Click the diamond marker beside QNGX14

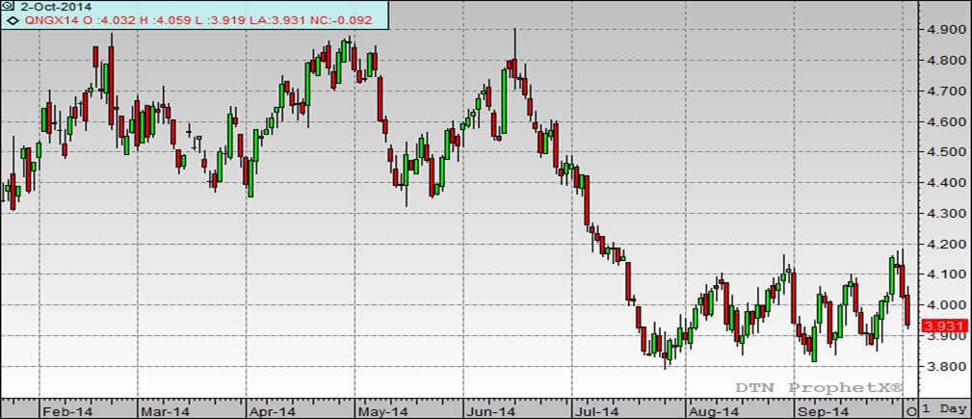click(12, 20)
